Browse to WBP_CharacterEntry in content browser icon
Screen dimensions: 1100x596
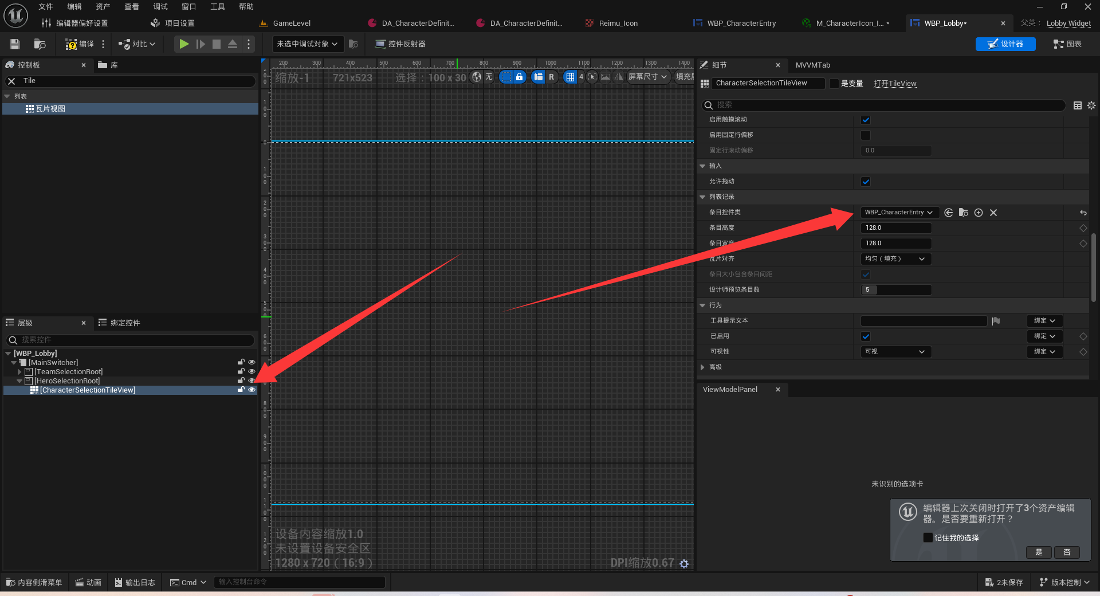point(964,213)
